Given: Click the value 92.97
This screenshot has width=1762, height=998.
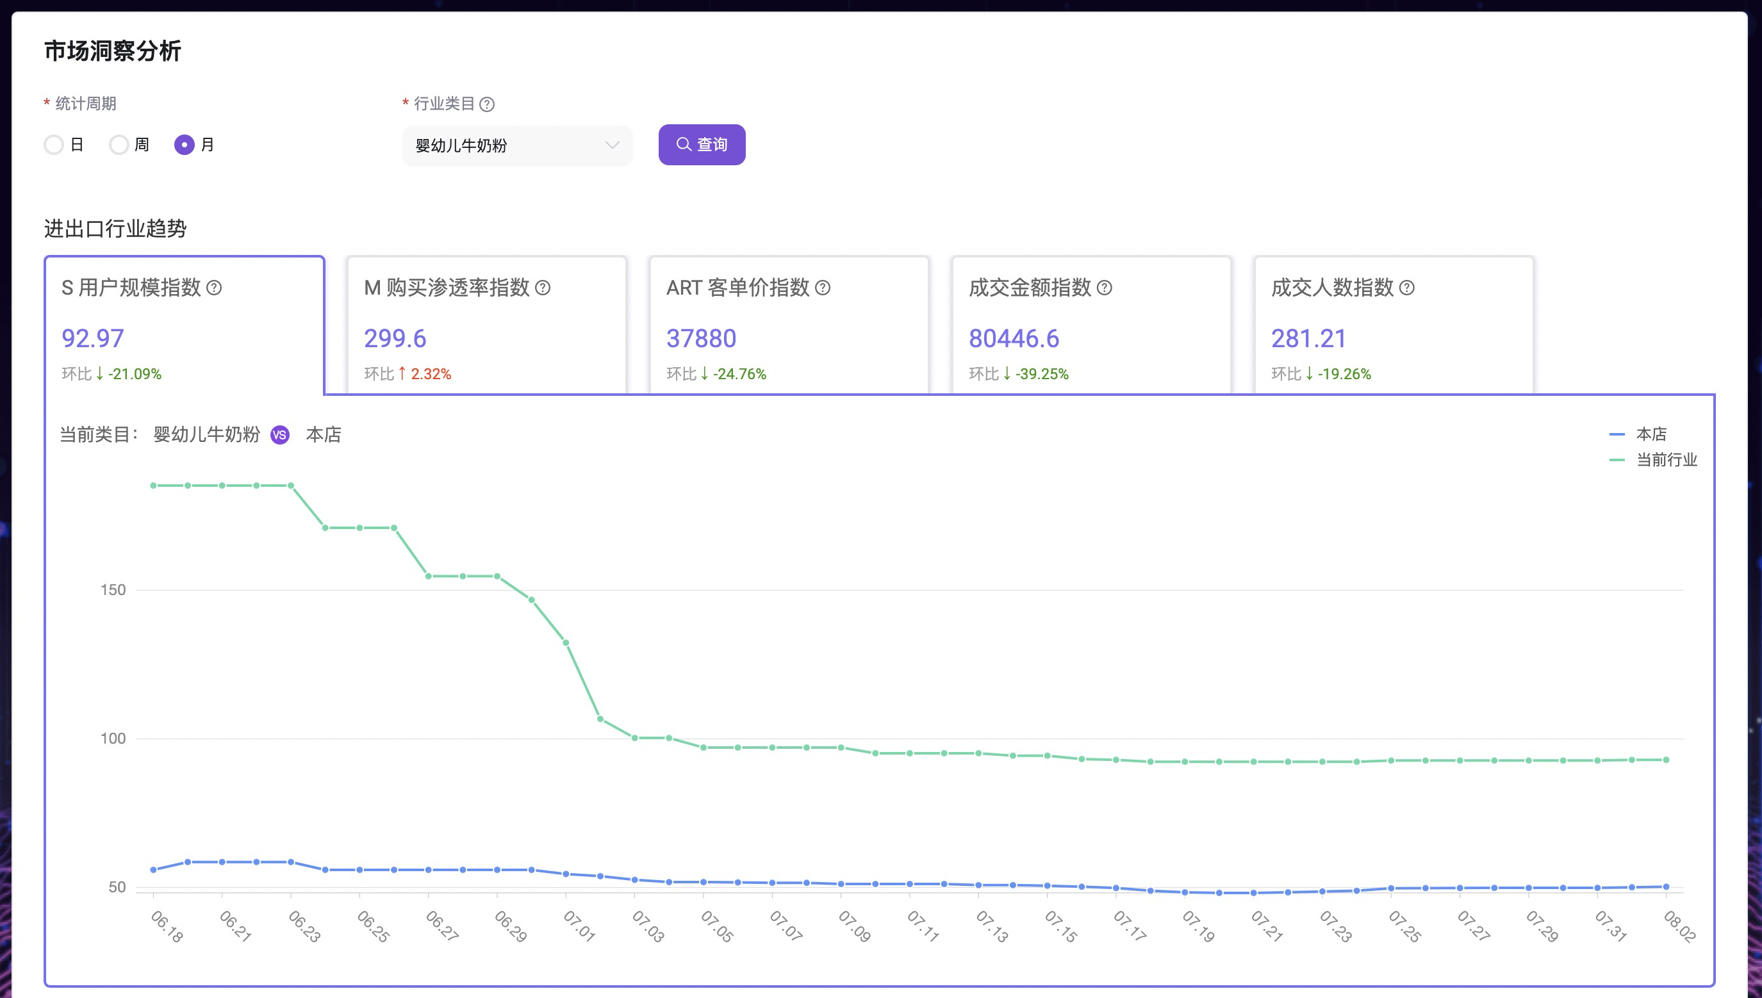Looking at the screenshot, I should click(x=92, y=339).
